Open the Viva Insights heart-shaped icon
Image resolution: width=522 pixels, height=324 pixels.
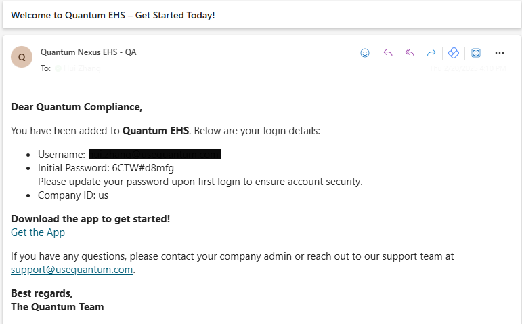(x=454, y=53)
